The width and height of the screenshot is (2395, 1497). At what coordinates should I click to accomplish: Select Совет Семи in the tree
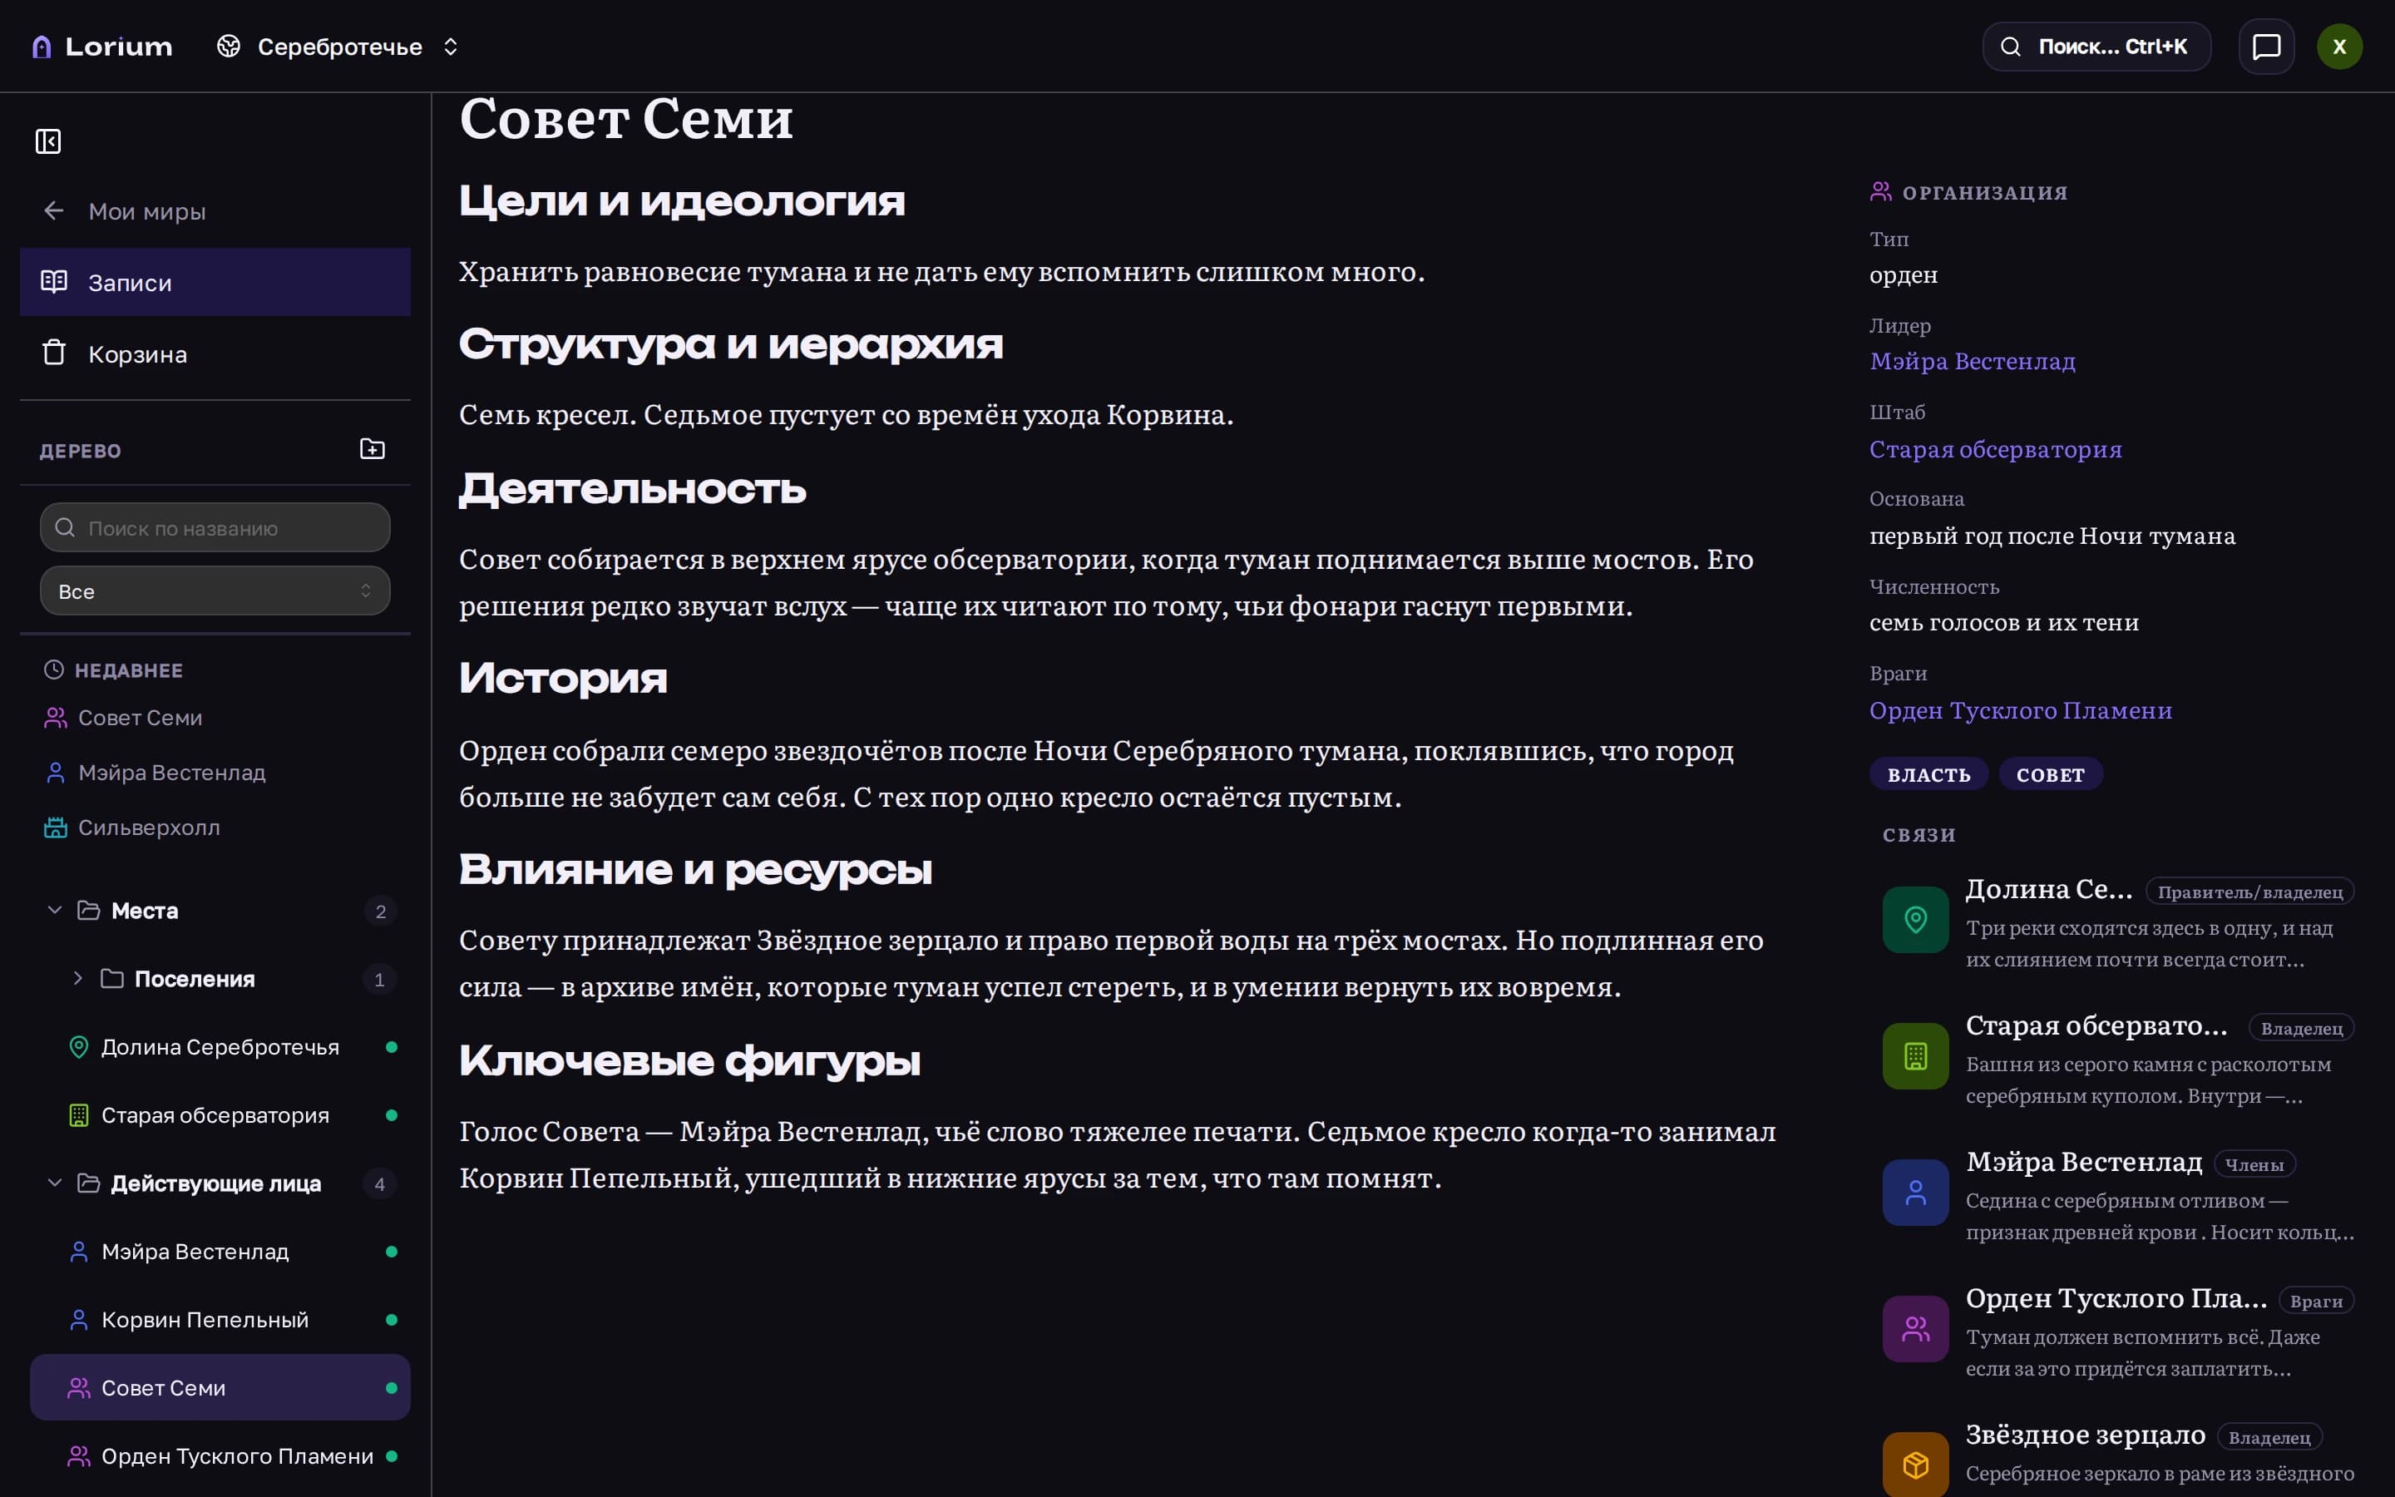(x=220, y=1388)
